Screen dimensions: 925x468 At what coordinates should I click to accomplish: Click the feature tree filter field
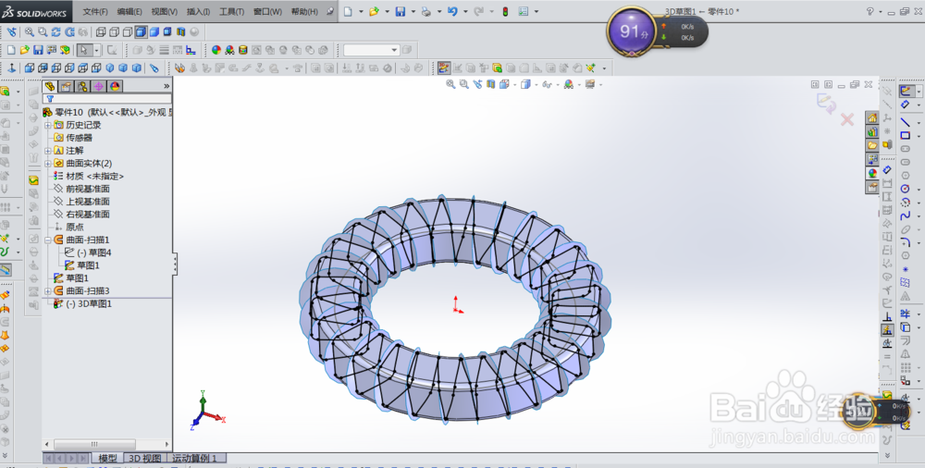[x=107, y=99]
